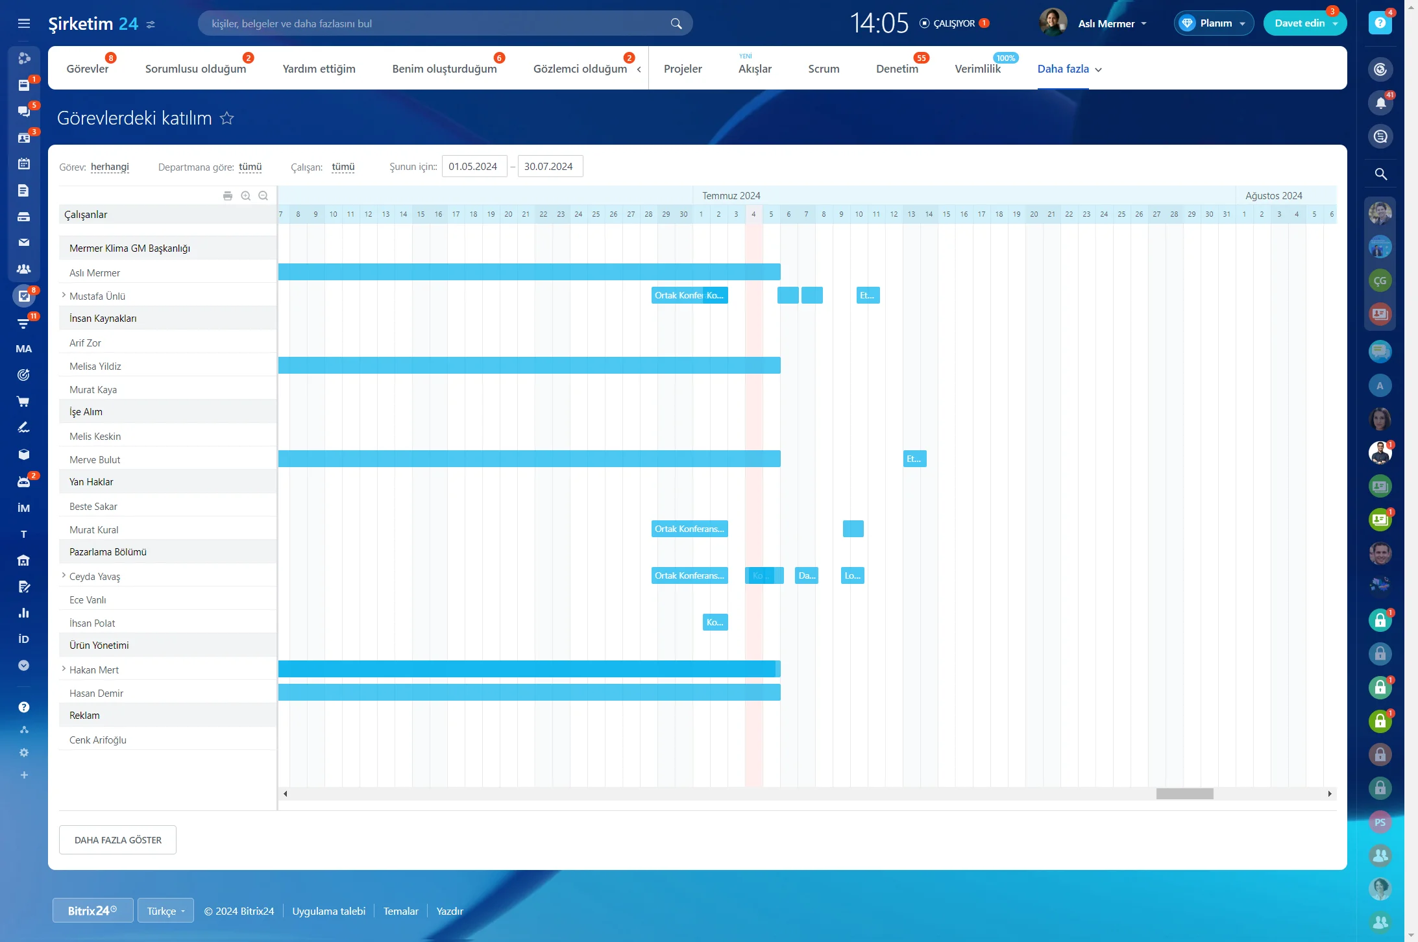Open the robot icon with badge 2
Screen dimensions: 1418x942
(x=24, y=481)
